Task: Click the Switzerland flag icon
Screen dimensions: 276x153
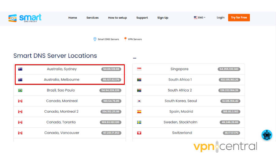Action: pos(139,133)
